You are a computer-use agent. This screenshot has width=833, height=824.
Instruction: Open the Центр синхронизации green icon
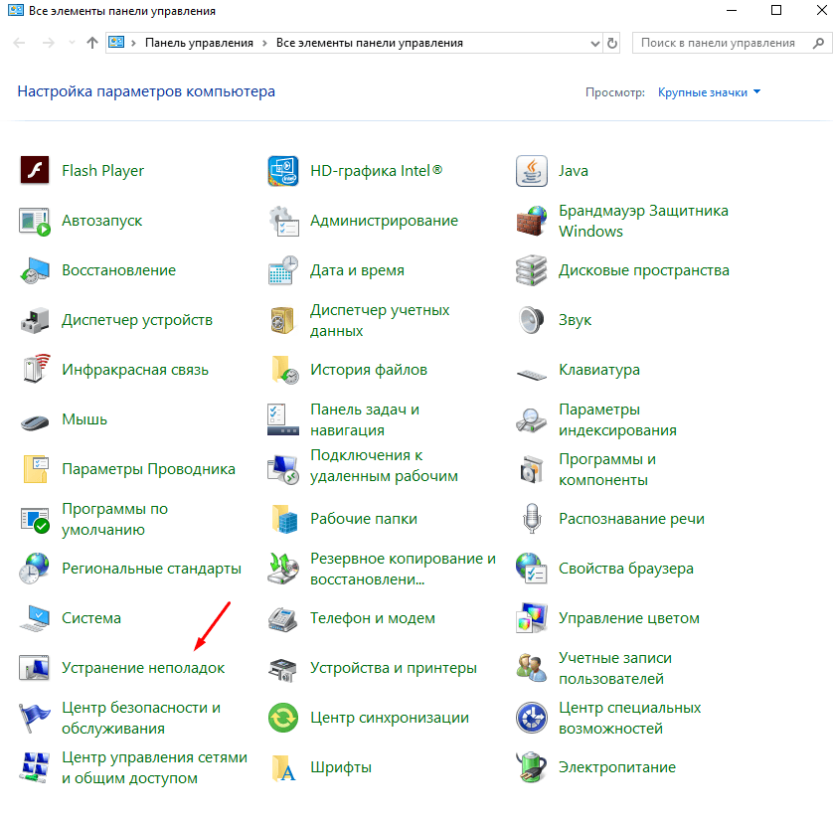click(283, 718)
